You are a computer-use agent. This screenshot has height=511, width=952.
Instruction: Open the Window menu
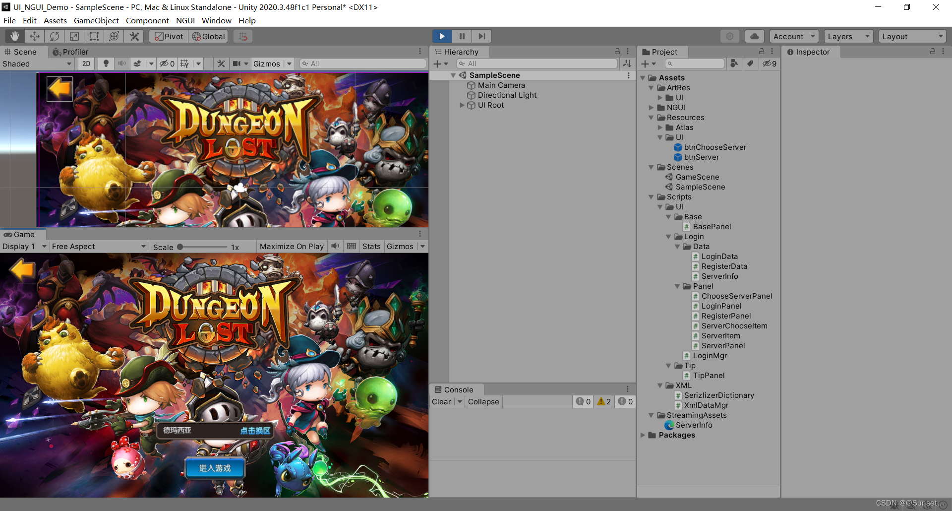(x=216, y=20)
